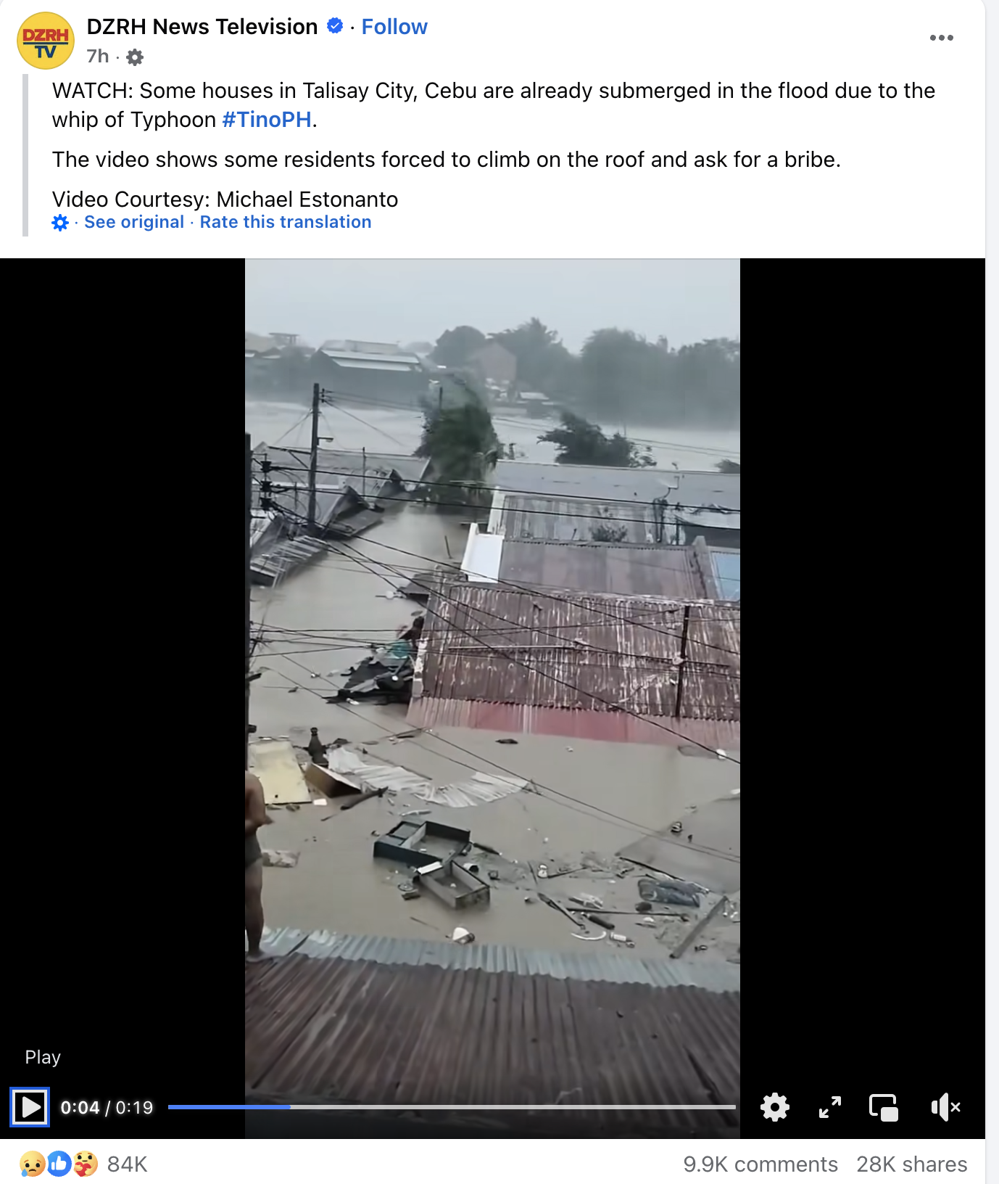
Task: Unmute the video sound
Action: pyautogui.click(x=945, y=1107)
